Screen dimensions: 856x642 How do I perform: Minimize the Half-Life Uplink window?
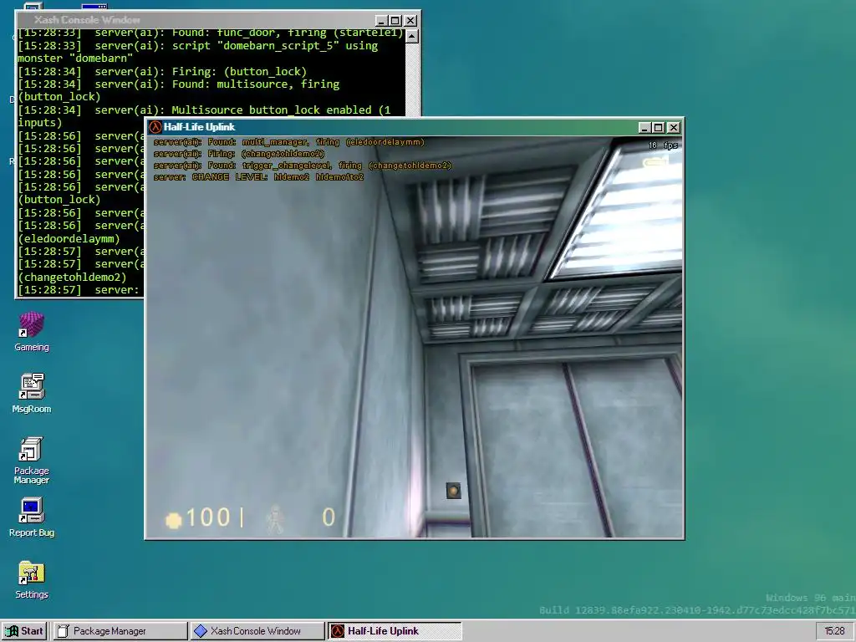click(645, 128)
